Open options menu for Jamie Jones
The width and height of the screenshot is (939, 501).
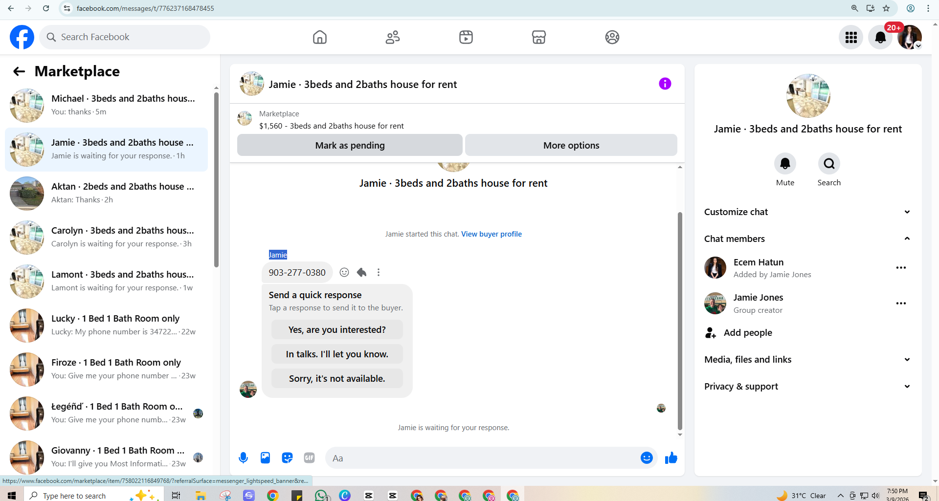tap(901, 304)
